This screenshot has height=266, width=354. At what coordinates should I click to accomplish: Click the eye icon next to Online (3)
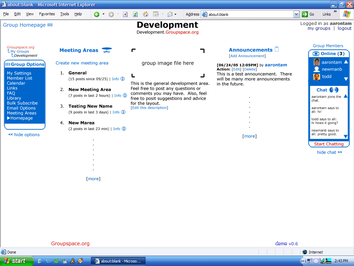(316, 54)
